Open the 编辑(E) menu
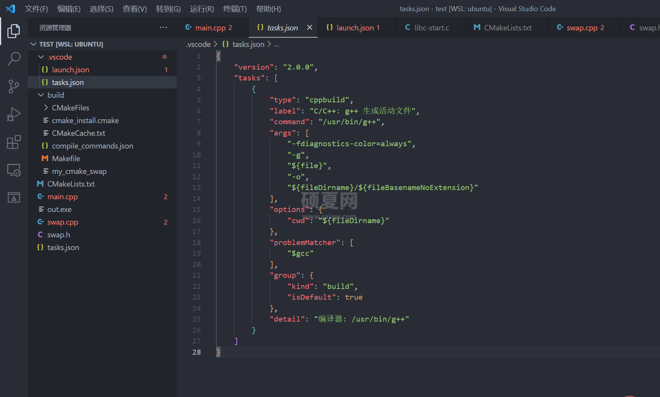660x397 pixels. (69, 9)
